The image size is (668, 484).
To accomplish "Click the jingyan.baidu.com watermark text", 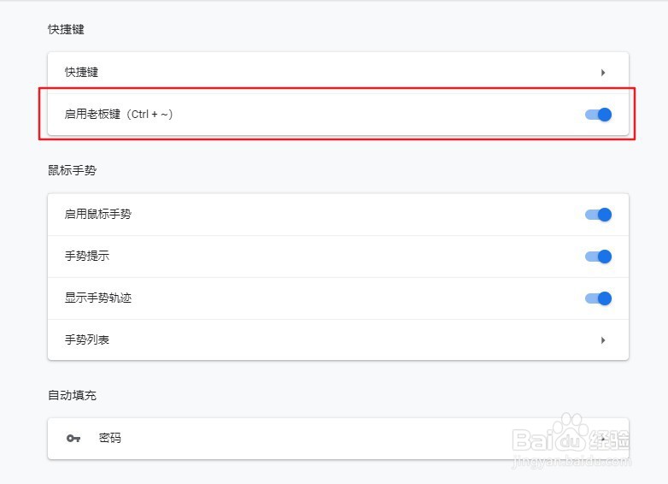I will [x=572, y=461].
